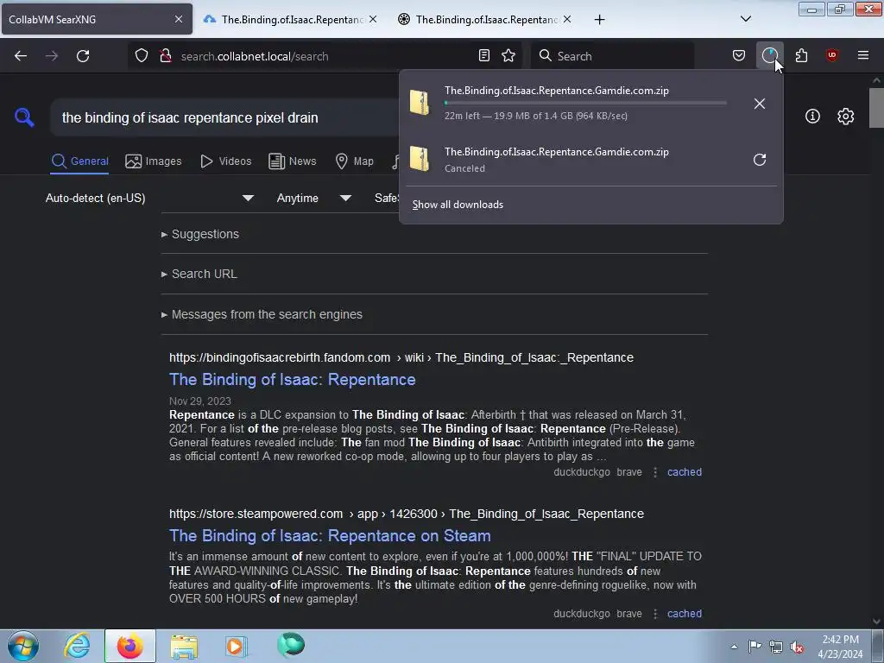Click the SearXNG query input field
Image resolution: width=884 pixels, height=663 pixels.
[x=225, y=117]
